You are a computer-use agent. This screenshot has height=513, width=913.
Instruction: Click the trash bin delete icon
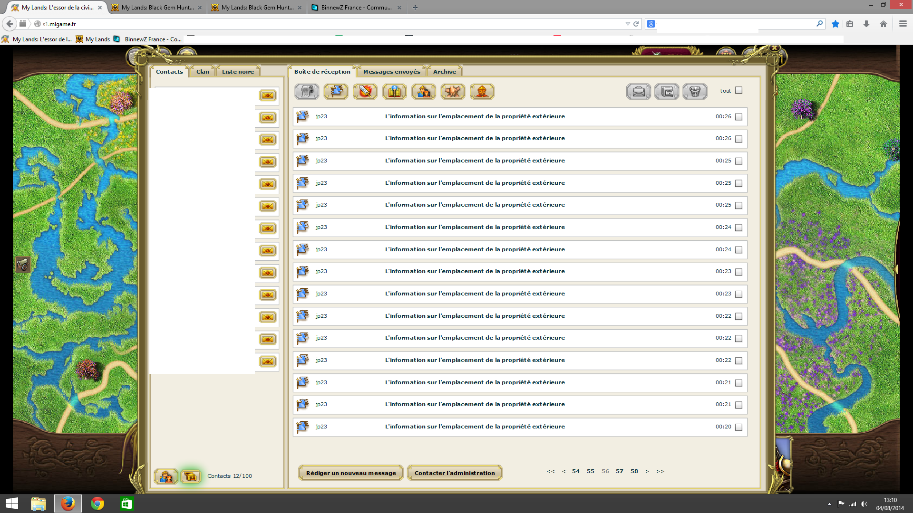coord(695,91)
